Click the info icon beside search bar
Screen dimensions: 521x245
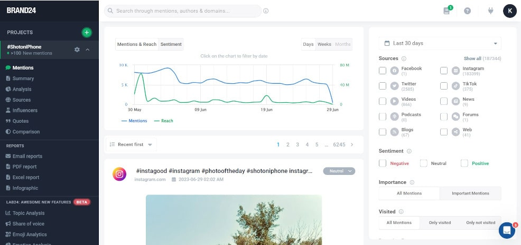click(x=266, y=11)
